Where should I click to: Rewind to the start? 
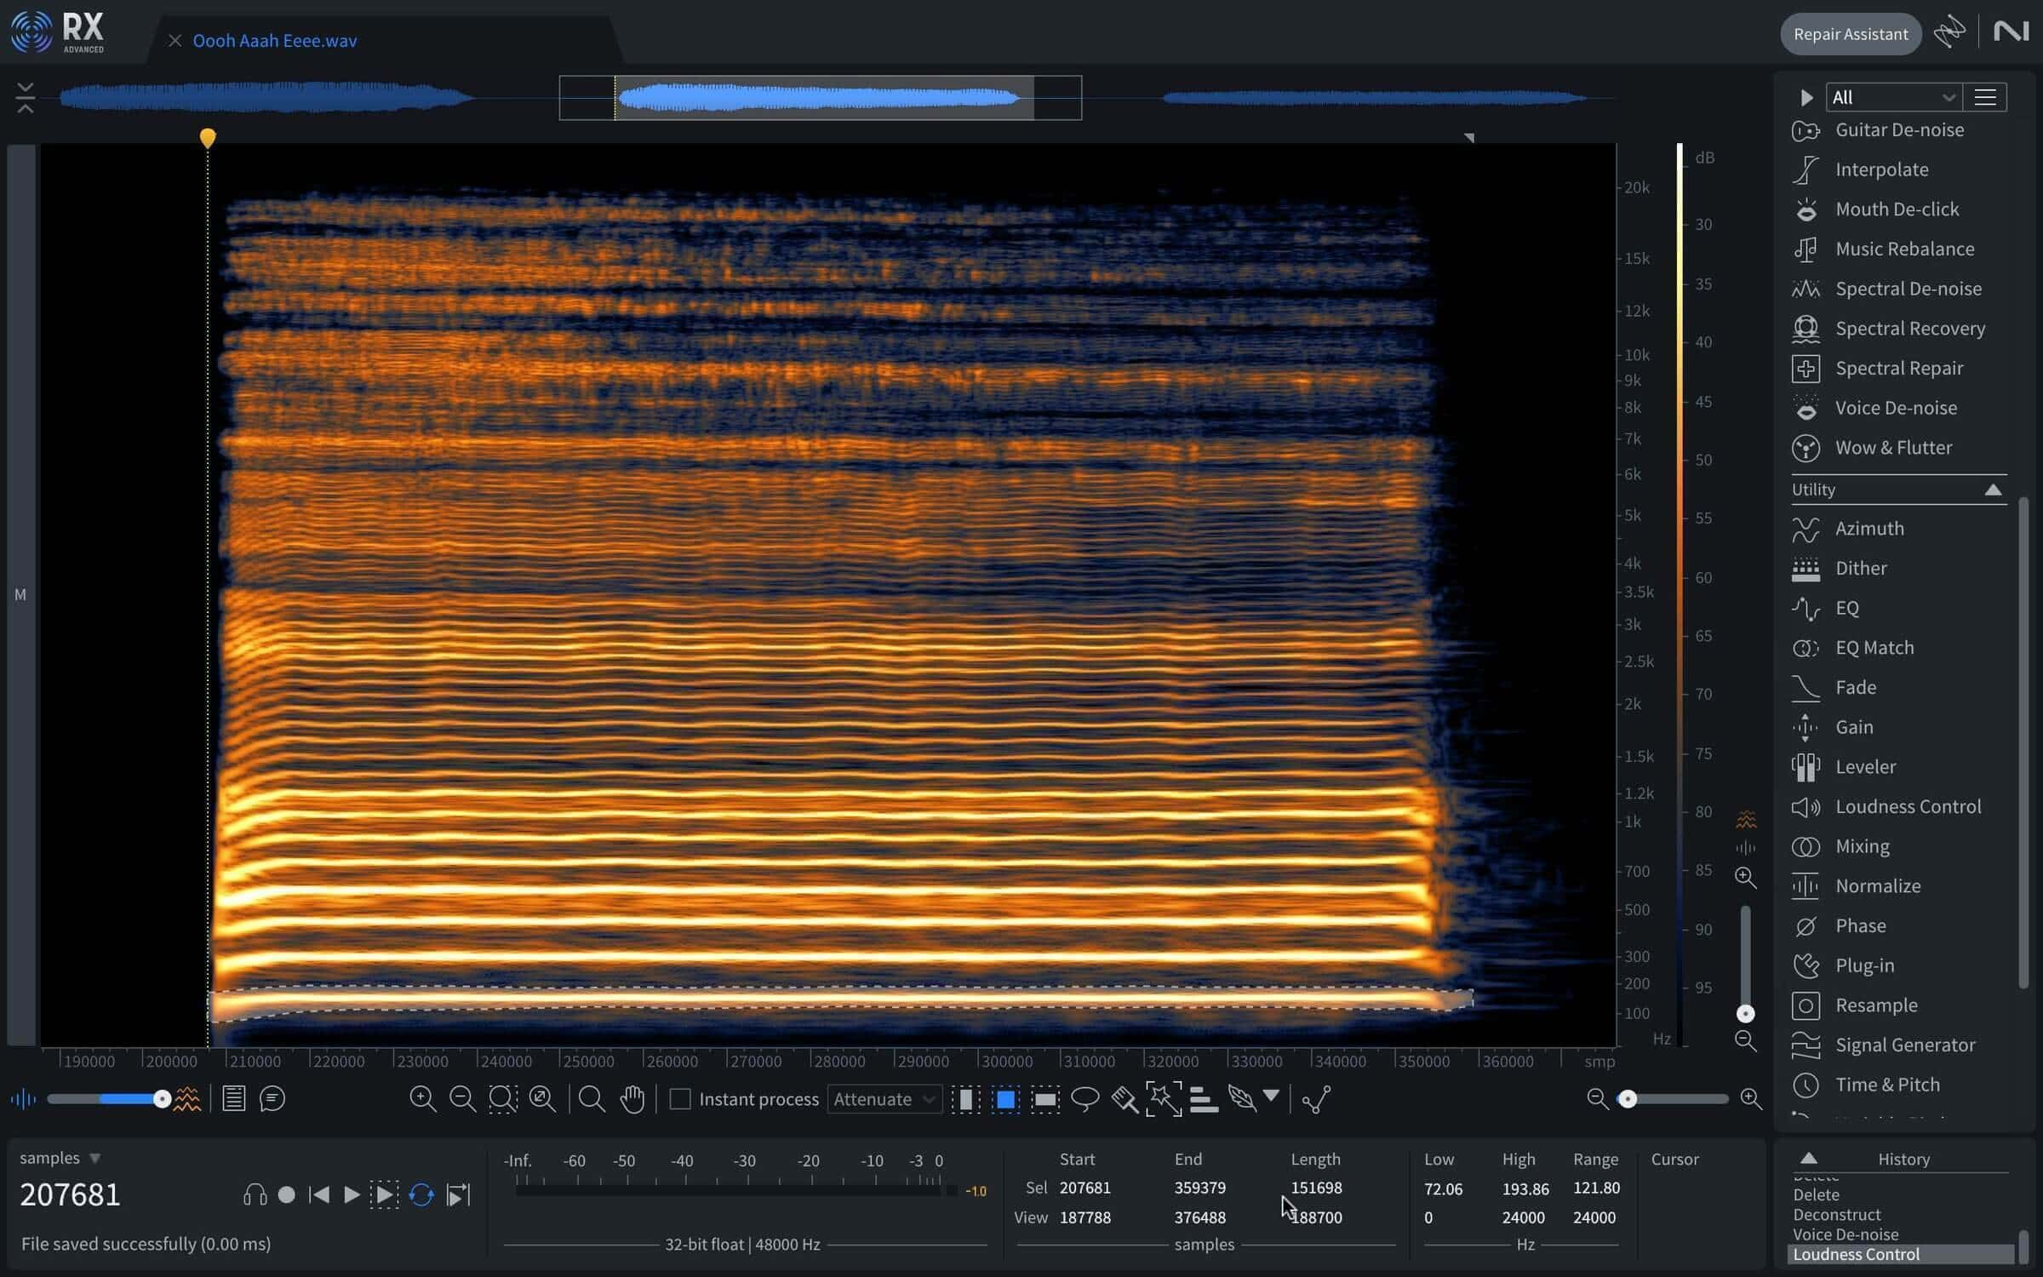(318, 1195)
